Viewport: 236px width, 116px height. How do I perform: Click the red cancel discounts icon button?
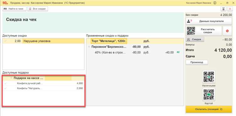227,31
